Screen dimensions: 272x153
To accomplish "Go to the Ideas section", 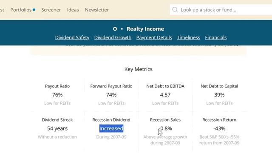I will click(x=73, y=10).
